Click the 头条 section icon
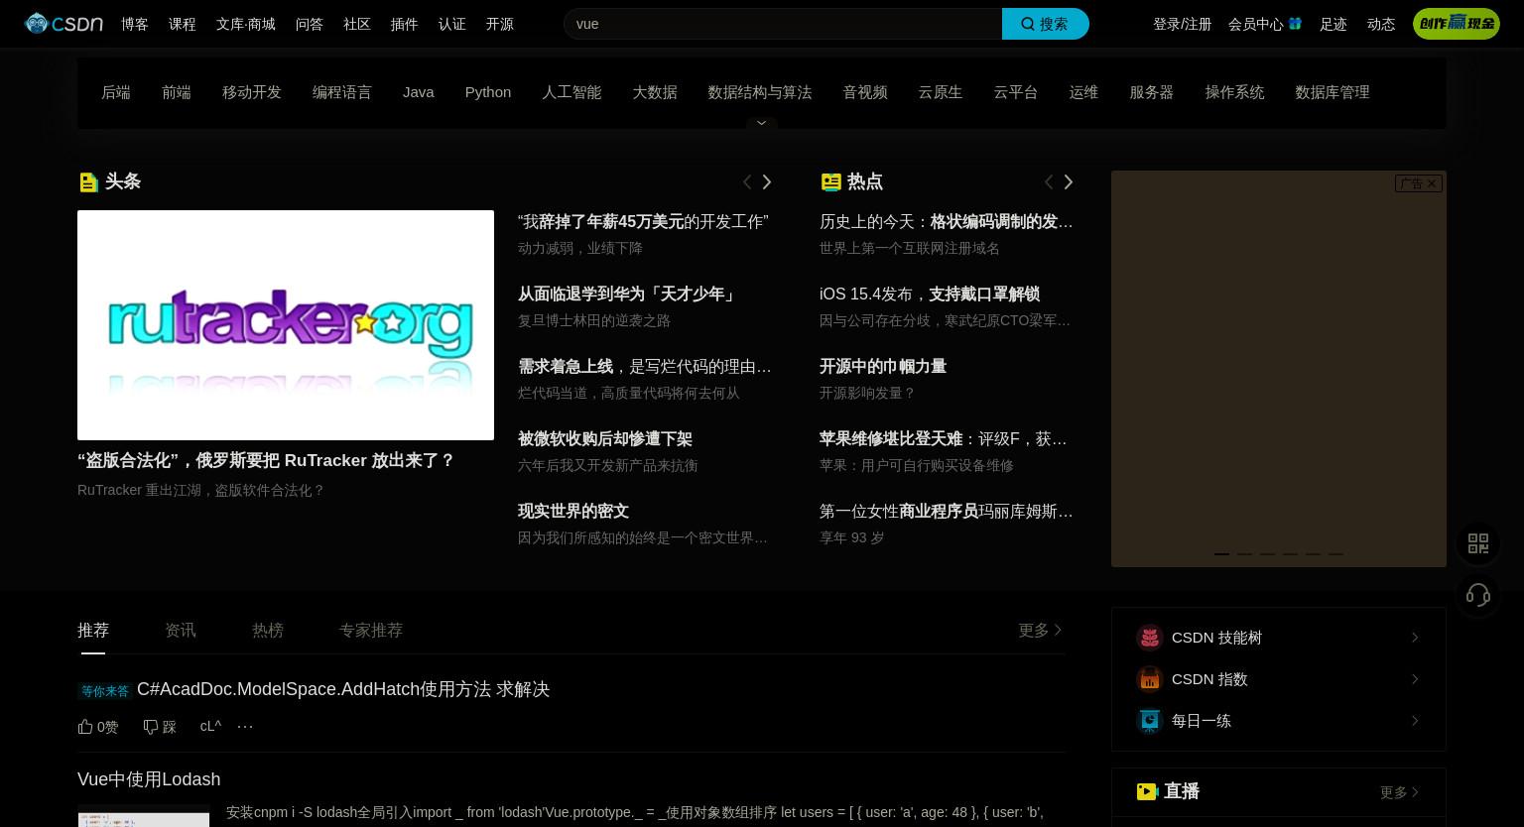Viewport: 1524px width, 827px height. (88, 181)
